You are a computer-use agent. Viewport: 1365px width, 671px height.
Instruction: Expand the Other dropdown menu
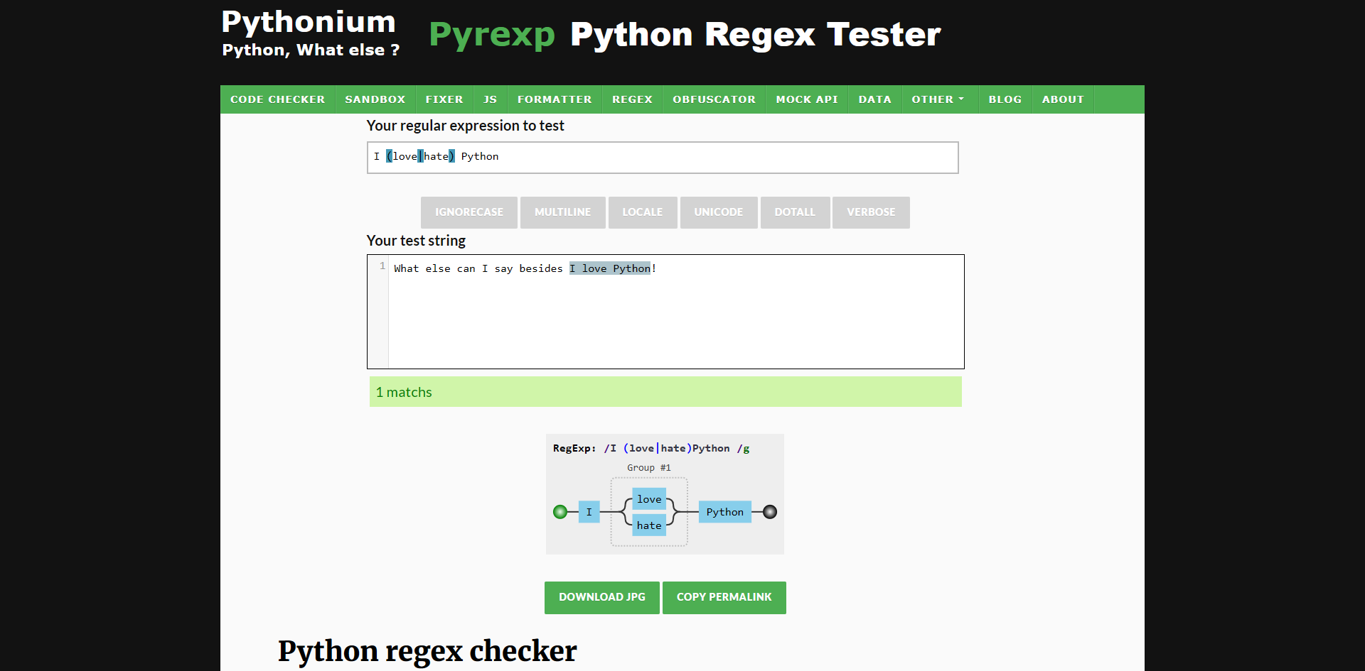point(938,99)
